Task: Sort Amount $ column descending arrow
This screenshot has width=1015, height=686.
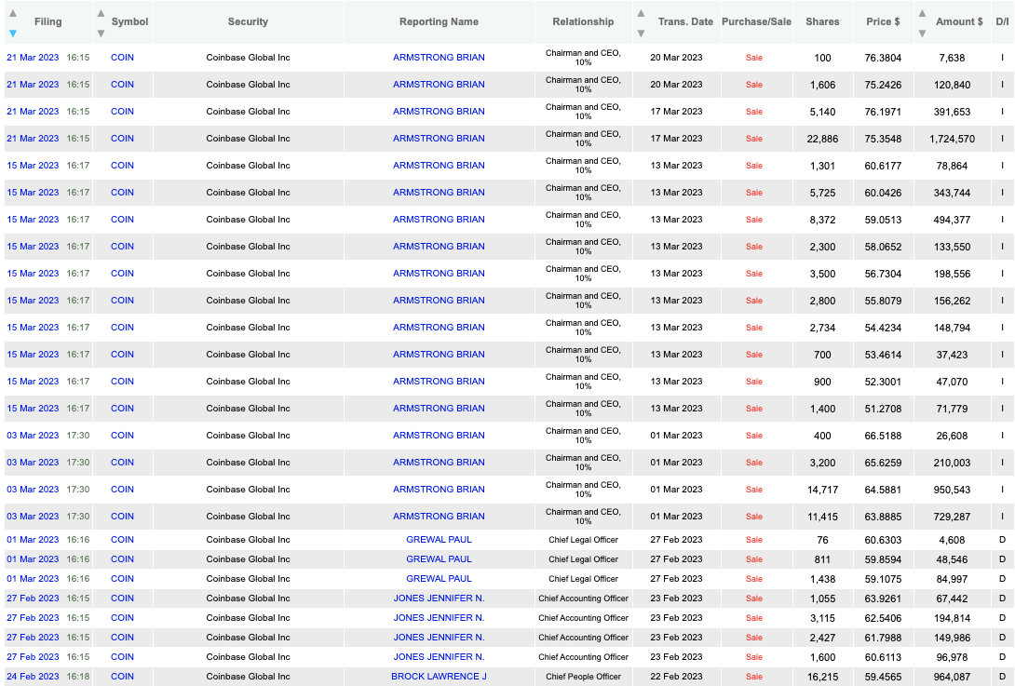Action: pyautogui.click(x=923, y=33)
